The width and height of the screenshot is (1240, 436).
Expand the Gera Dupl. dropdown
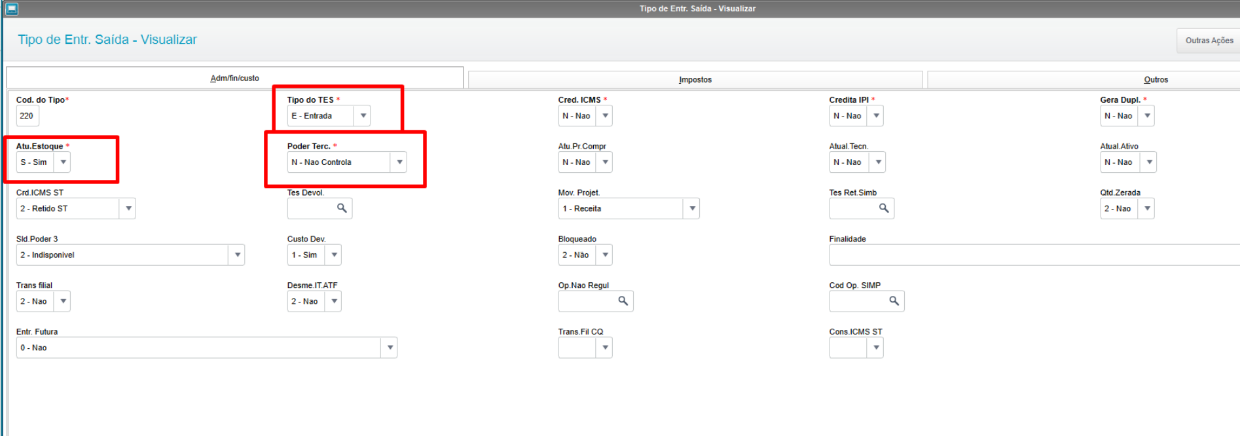(x=1147, y=116)
